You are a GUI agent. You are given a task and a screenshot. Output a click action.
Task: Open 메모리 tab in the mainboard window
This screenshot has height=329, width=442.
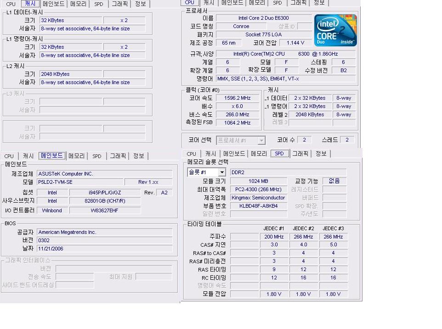click(x=76, y=156)
